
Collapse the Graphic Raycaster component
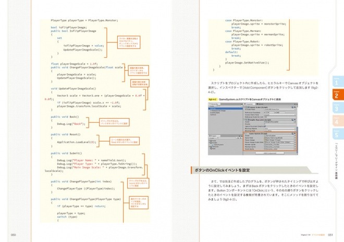pos(244,120)
